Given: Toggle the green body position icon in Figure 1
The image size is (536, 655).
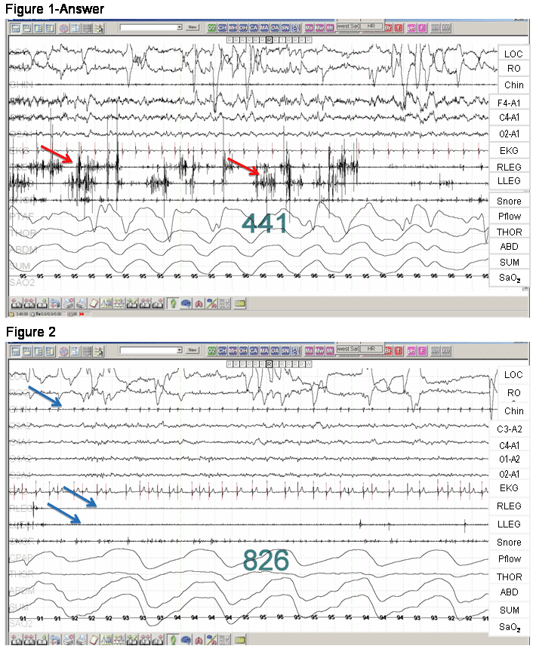Looking at the screenshot, I should click(x=173, y=303).
